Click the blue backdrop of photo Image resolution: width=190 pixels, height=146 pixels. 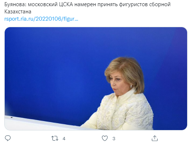click(55, 67)
